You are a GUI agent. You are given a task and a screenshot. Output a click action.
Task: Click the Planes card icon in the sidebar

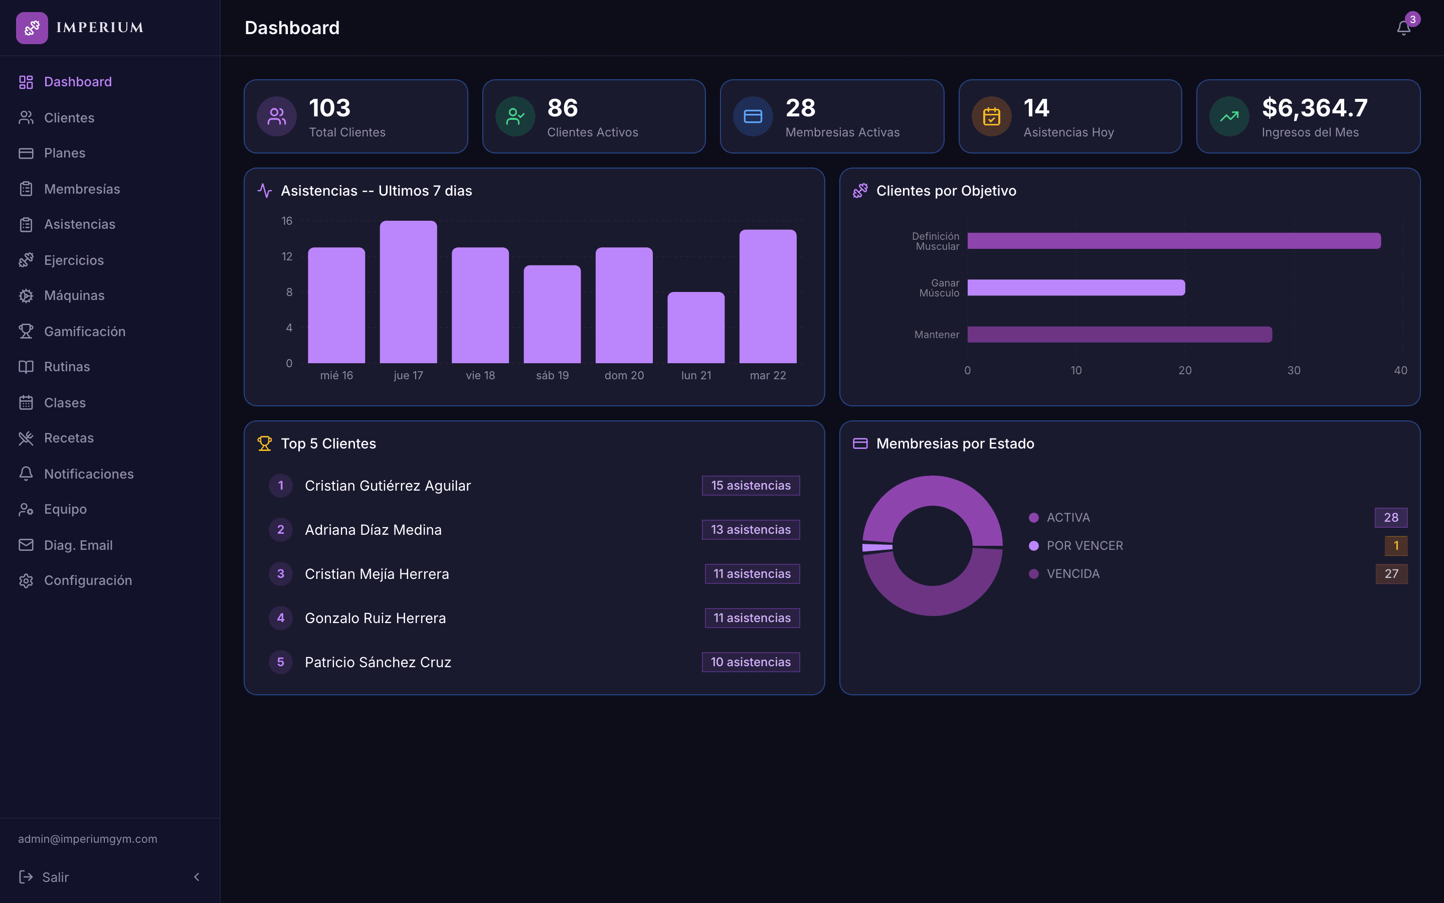26,153
